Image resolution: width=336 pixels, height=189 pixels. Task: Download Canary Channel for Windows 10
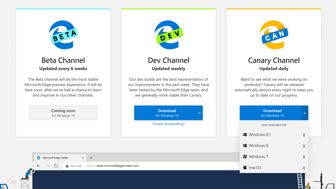click(271, 113)
